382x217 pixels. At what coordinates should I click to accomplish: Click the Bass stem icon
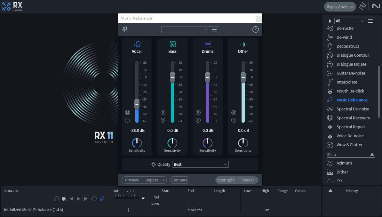(x=172, y=44)
